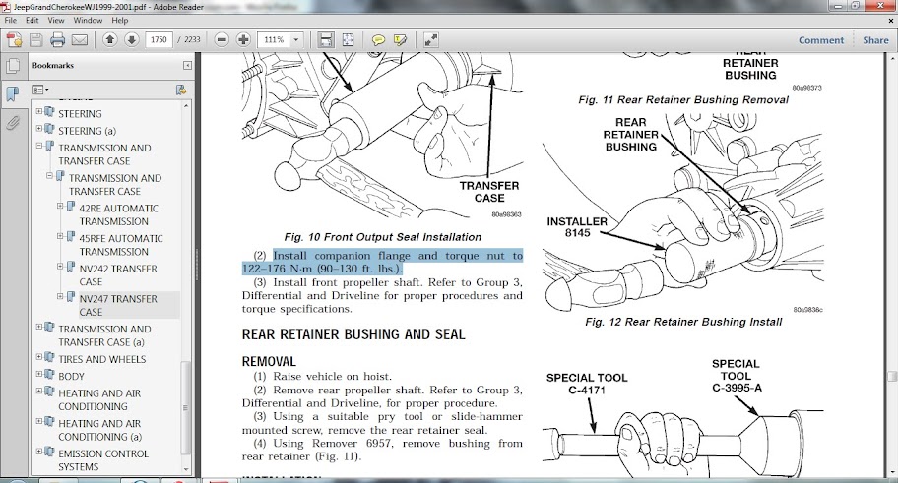Click the REAR RETAINER BUSHING AND SEAL heading
Image resolution: width=898 pixels, height=483 pixels.
click(x=353, y=334)
